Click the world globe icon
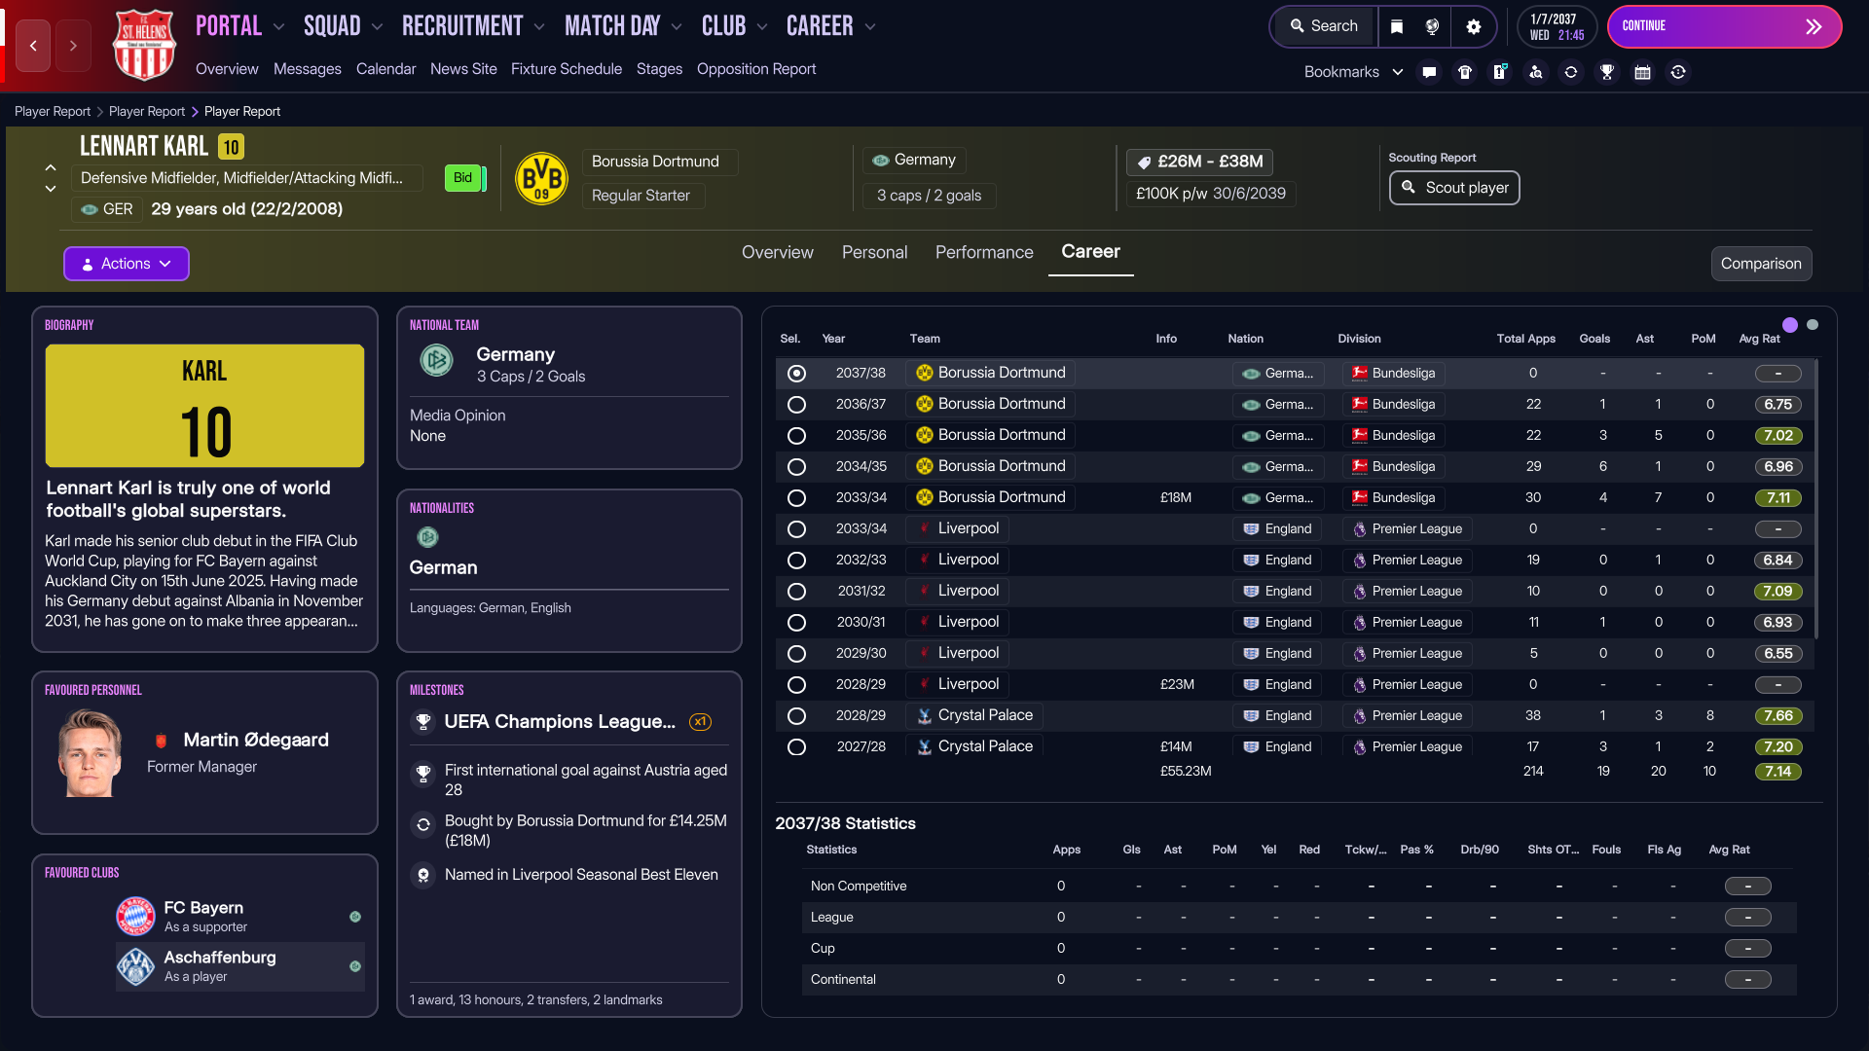The image size is (1869, 1051). [x=1432, y=26]
